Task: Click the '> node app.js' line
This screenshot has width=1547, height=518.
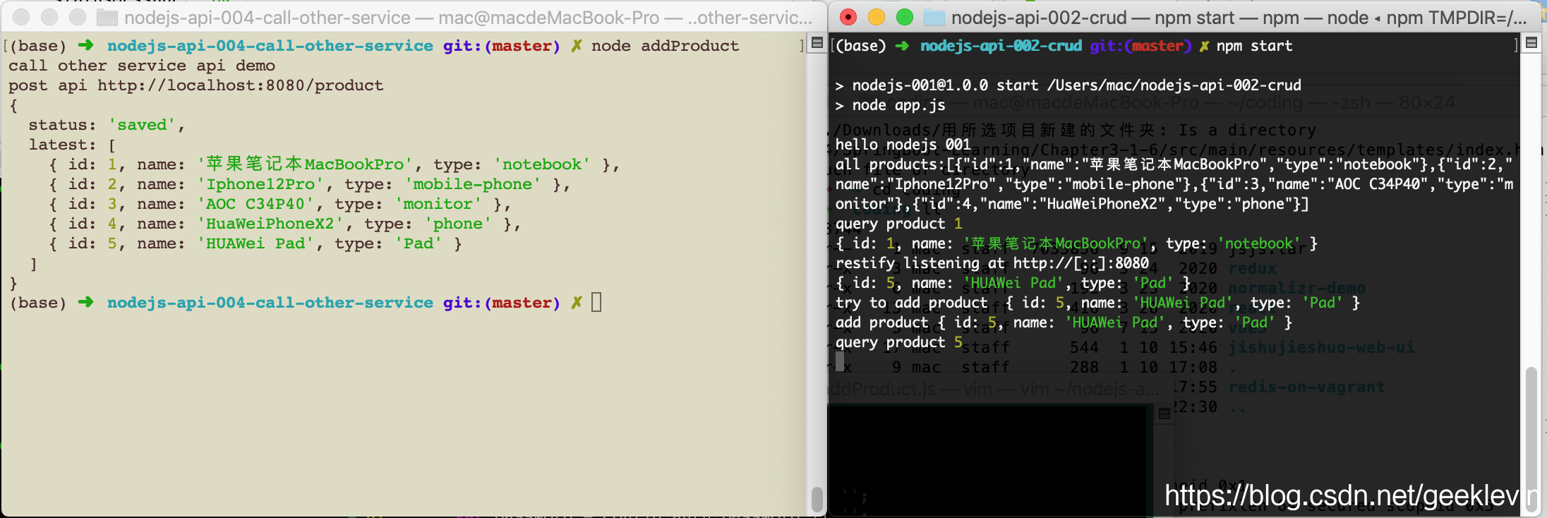Action: pyautogui.click(x=890, y=105)
